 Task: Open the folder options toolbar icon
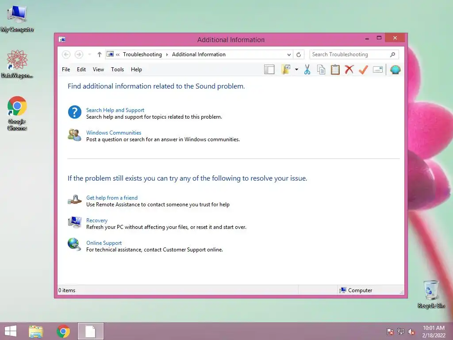point(286,70)
